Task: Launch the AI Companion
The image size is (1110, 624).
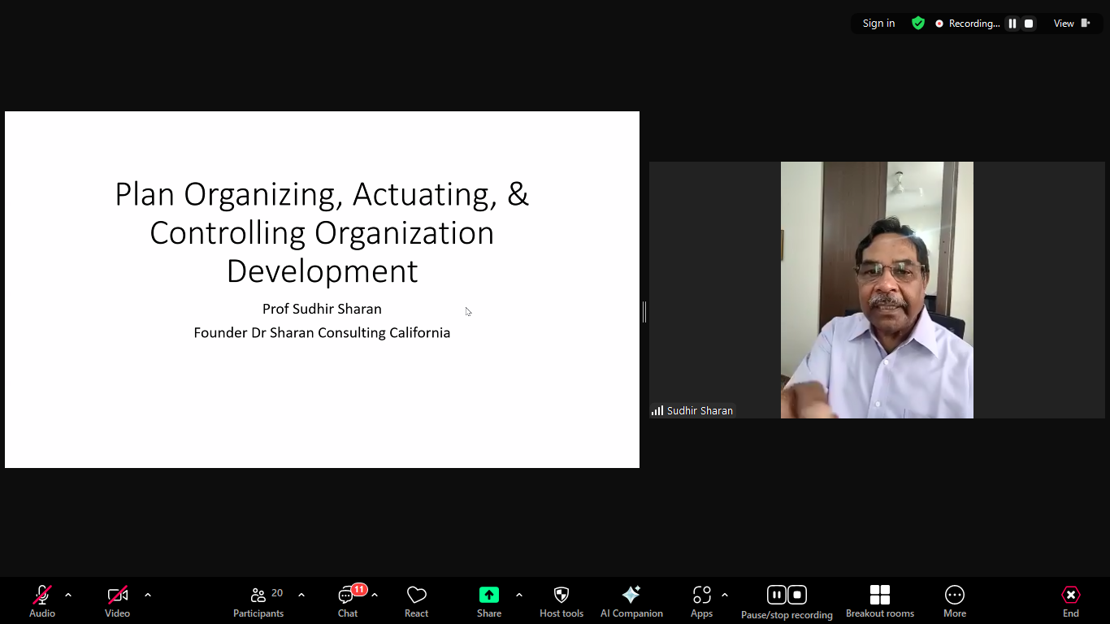Action: pos(631,600)
